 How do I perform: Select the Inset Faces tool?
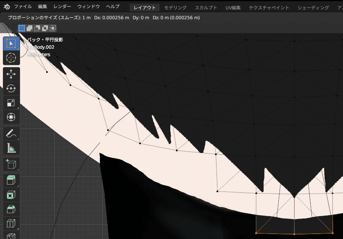click(x=11, y=195)
